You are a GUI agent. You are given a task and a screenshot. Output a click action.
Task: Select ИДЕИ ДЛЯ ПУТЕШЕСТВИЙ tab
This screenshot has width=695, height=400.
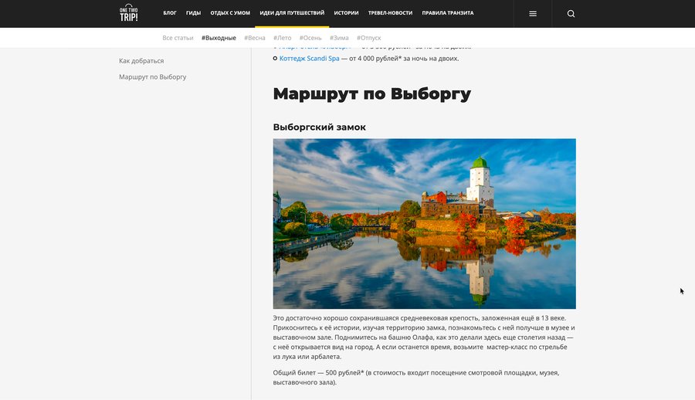click(292, 13)
